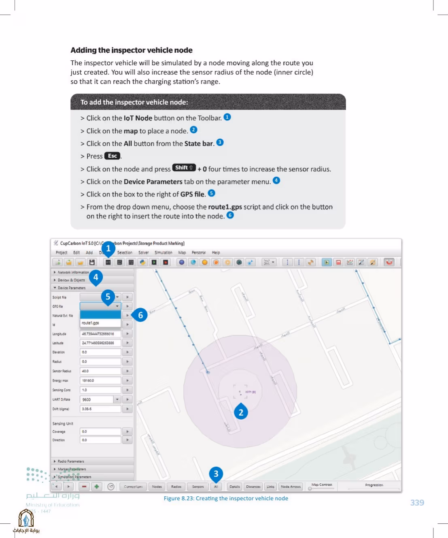
Task: Click the All button in state bar
Action: point(216,487)
